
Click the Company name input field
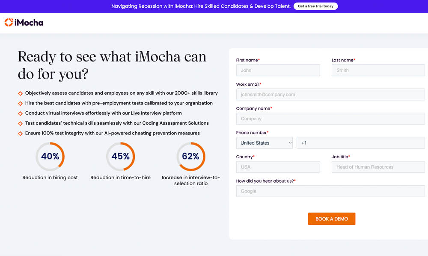point(330,119)
